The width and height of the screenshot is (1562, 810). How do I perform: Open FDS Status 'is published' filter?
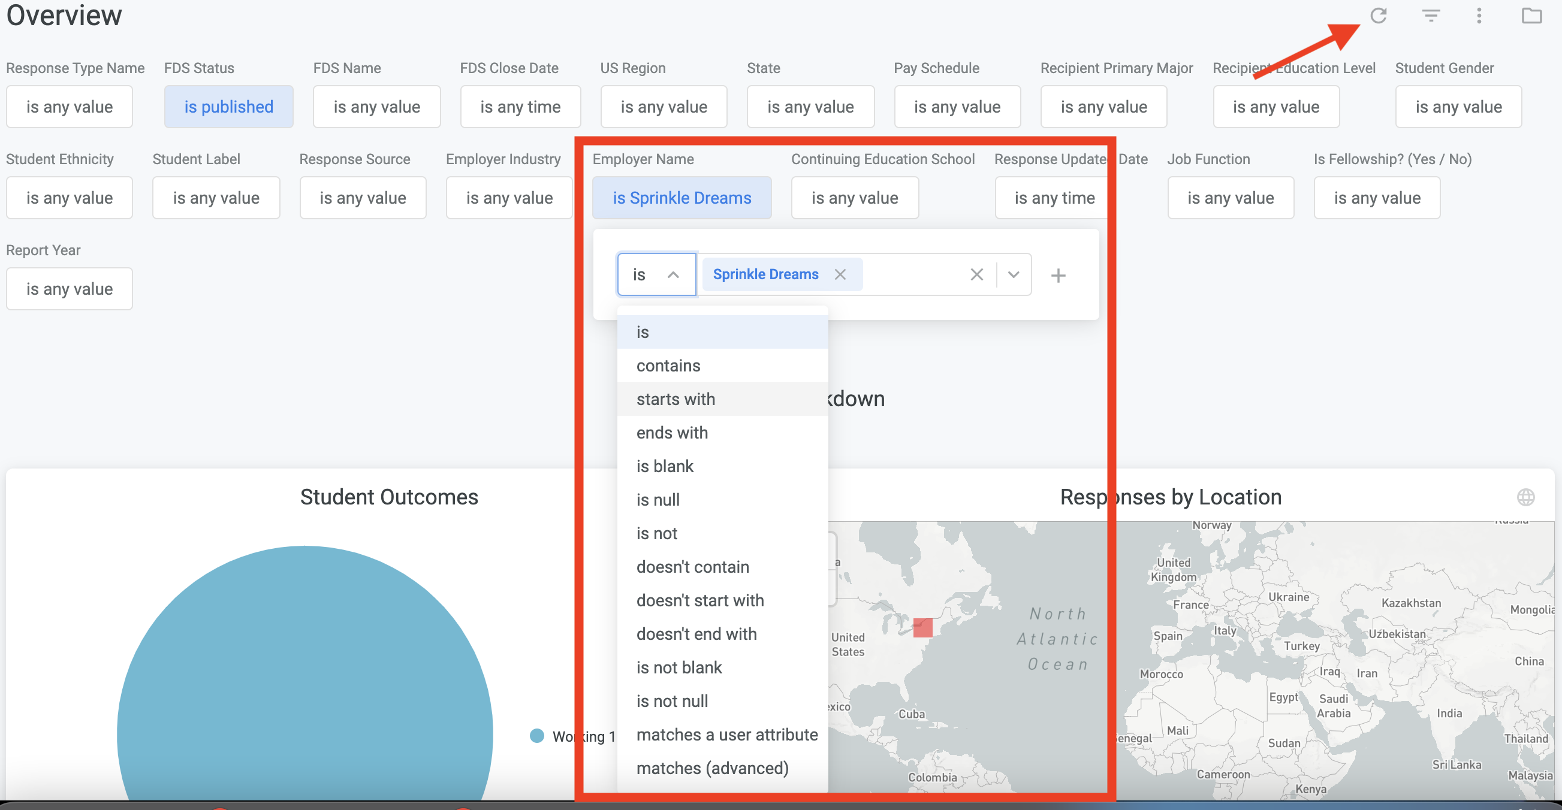[228, 107]
